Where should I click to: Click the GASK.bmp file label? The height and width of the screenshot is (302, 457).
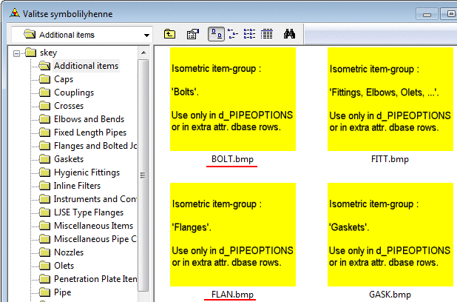point(389,295)
